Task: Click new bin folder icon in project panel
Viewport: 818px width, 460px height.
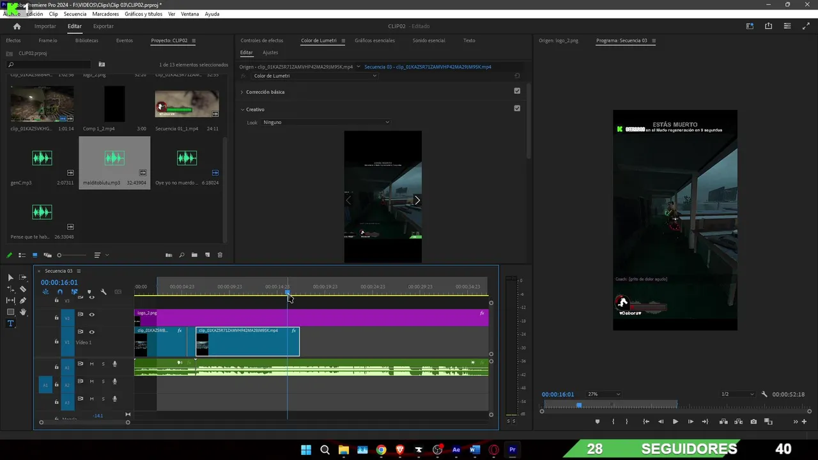Action: click(x=194, y=255)
